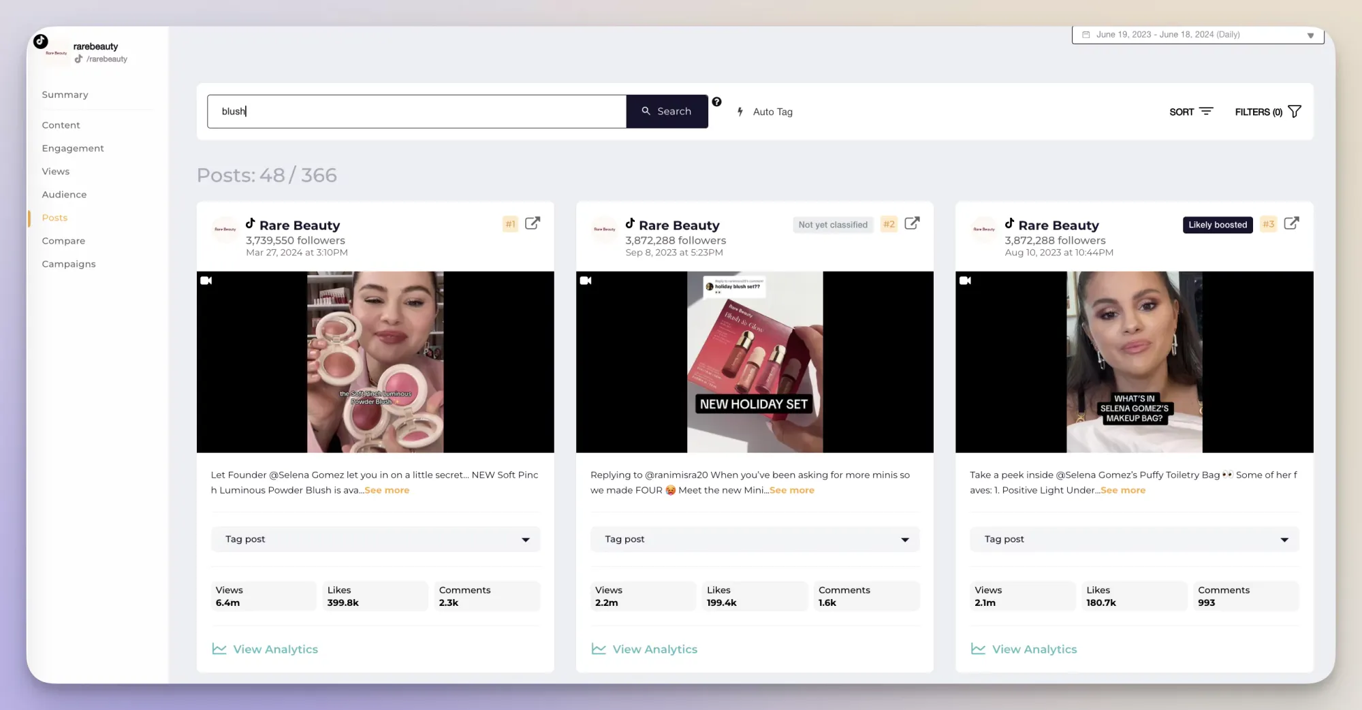
Task: Open NEW HOLIDAY SET video thumbnail
Action: coord(755,362)
